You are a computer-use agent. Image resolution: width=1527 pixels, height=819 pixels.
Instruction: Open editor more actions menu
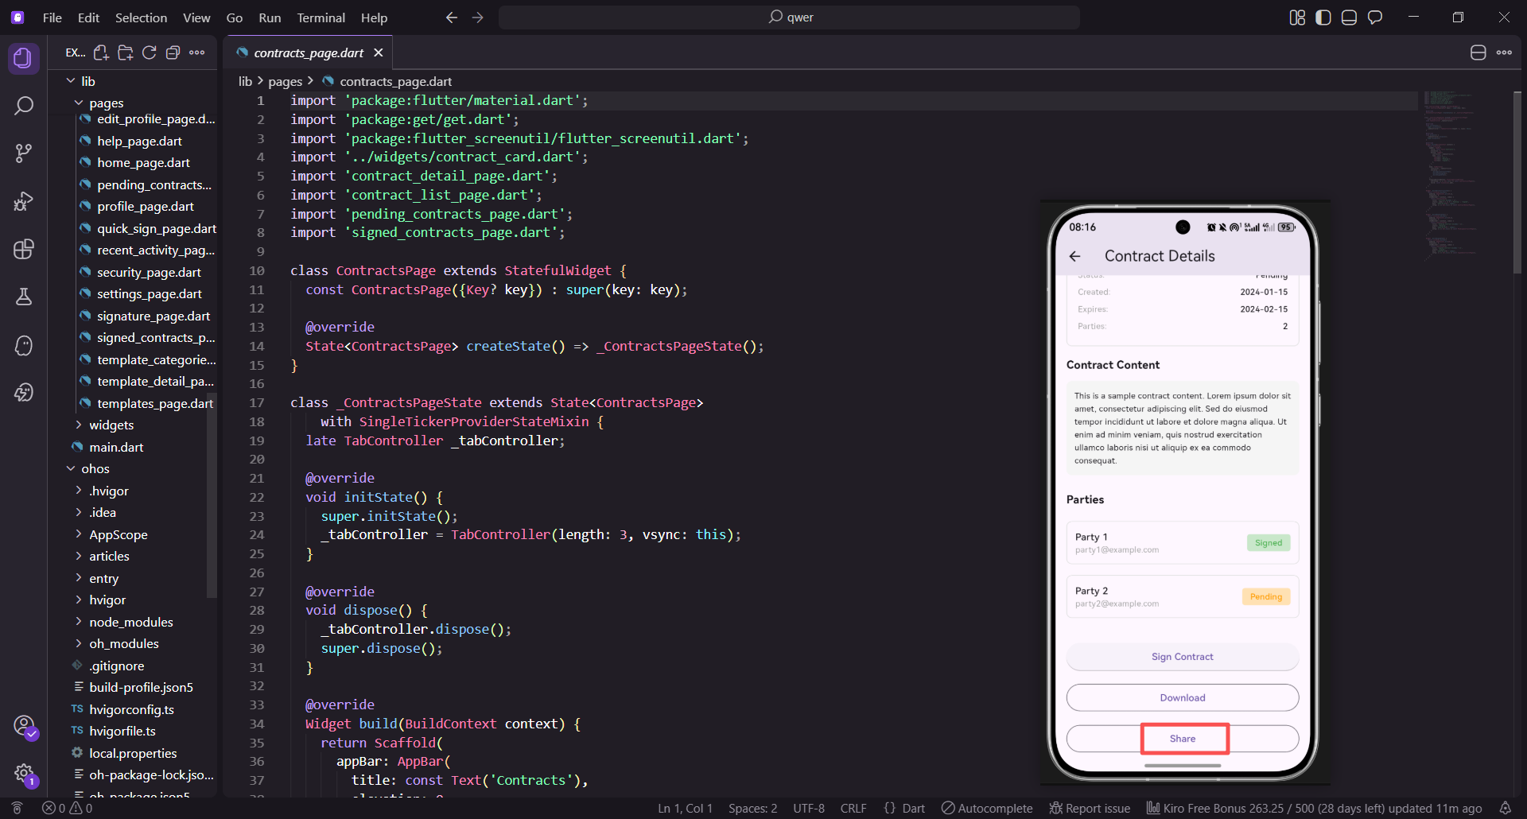pos(1504,52)
